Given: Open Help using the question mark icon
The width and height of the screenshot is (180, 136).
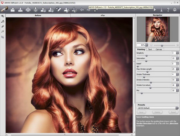Looking at the screenshot, I should (x=168, y=10).
